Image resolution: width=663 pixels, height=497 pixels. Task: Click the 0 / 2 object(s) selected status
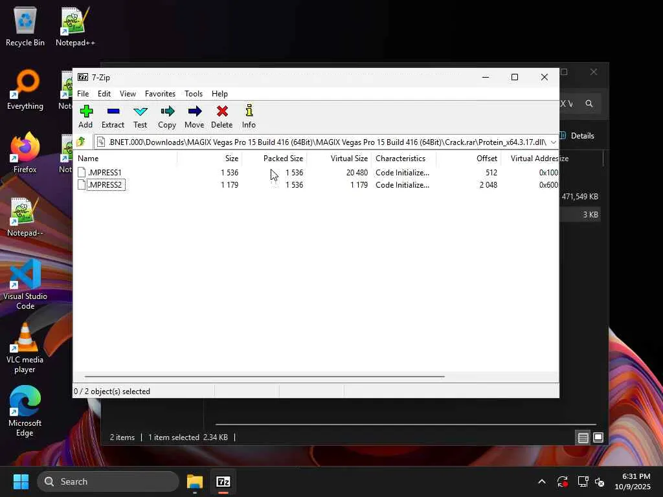pos(112,392)
